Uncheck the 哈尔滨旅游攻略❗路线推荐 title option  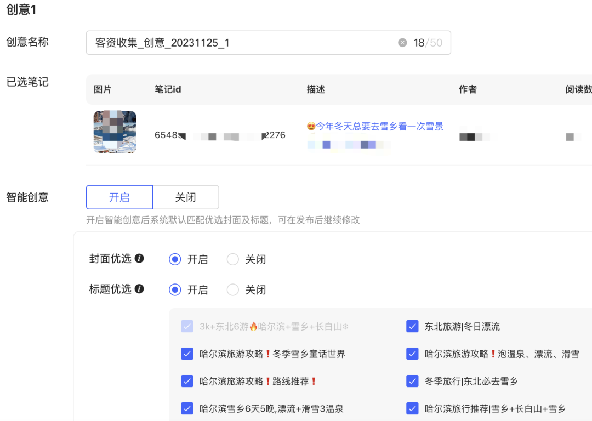187,381
